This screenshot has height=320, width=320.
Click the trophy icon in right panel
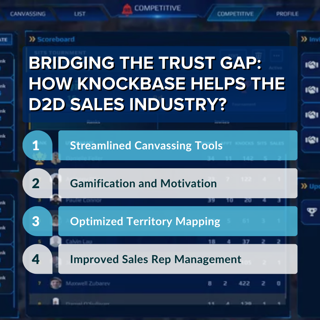click(312, 212)
